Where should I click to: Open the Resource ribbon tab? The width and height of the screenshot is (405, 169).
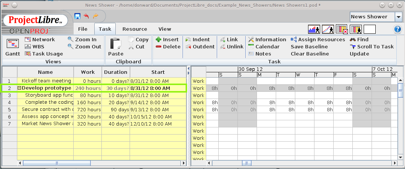point(134,29)
